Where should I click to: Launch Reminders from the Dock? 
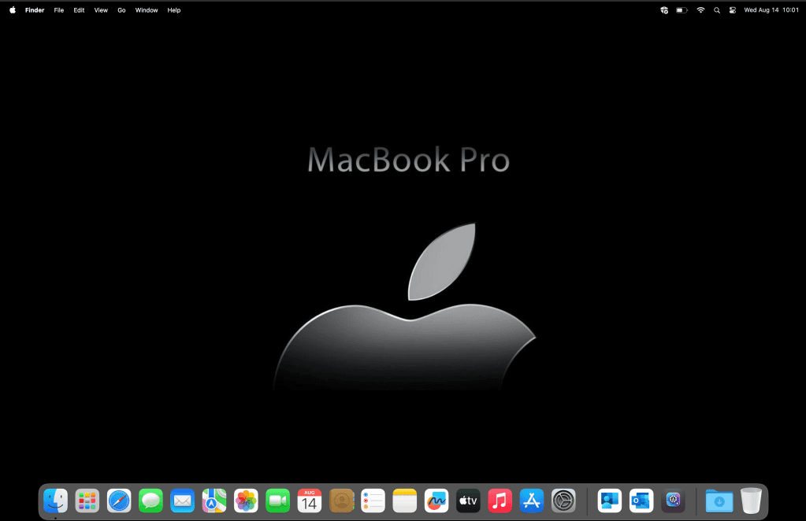pyautogui.click(x=373, y=501)
